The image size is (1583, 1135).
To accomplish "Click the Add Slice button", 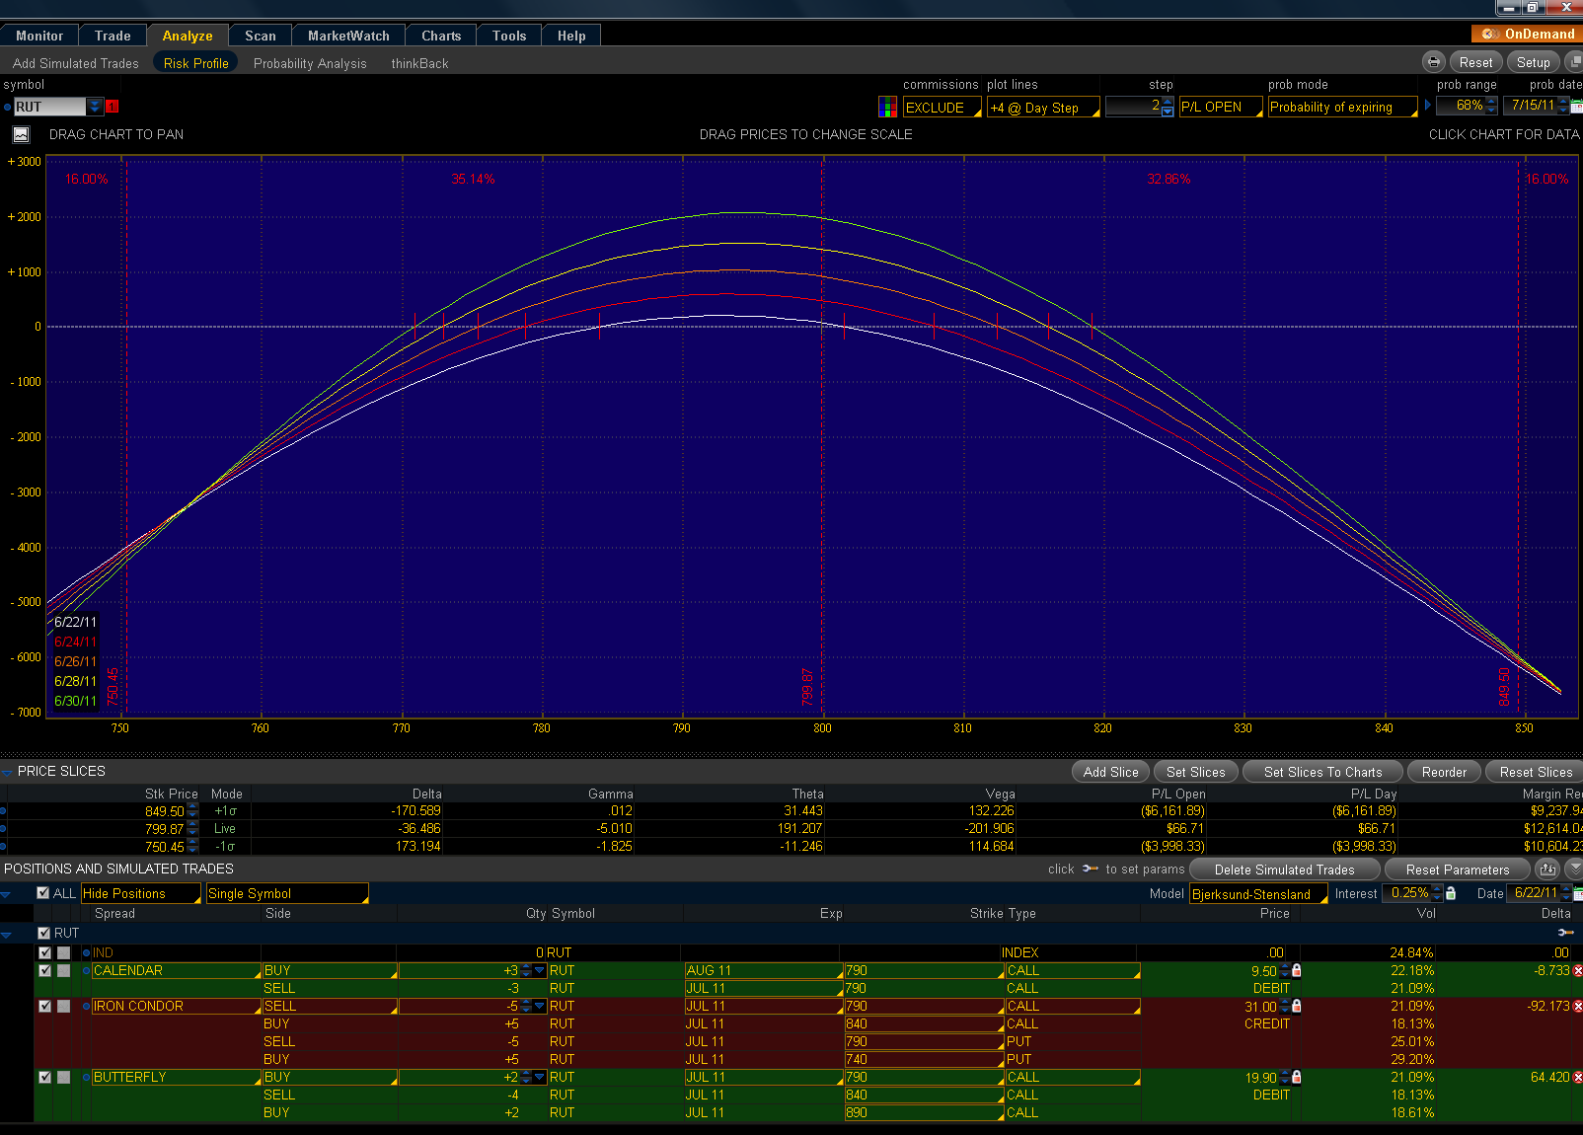I will (1110, 772).
